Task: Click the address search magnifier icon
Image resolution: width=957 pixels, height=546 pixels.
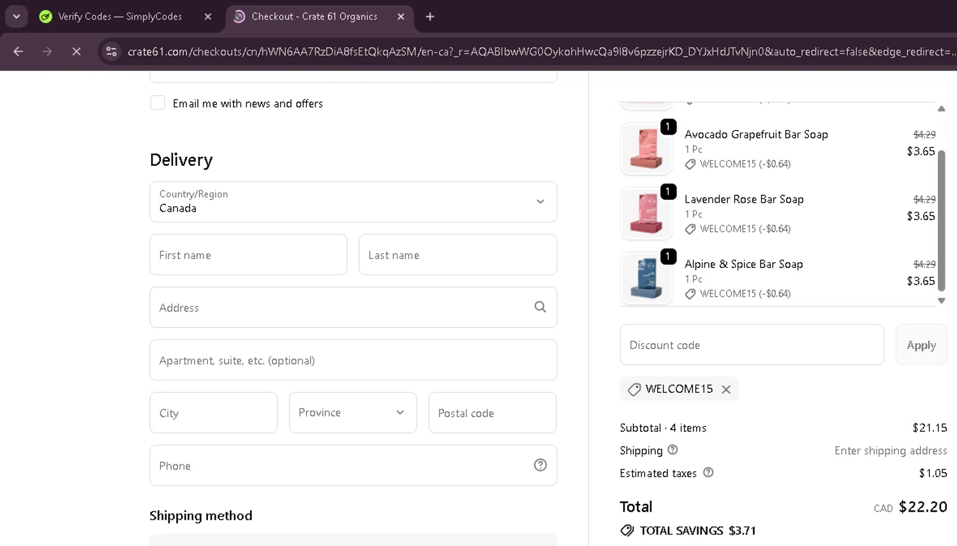Action: pyautogui.click(x=540, y=307)
